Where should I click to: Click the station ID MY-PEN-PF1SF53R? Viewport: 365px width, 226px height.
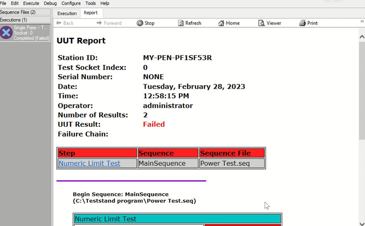click(x=178, y=58)
